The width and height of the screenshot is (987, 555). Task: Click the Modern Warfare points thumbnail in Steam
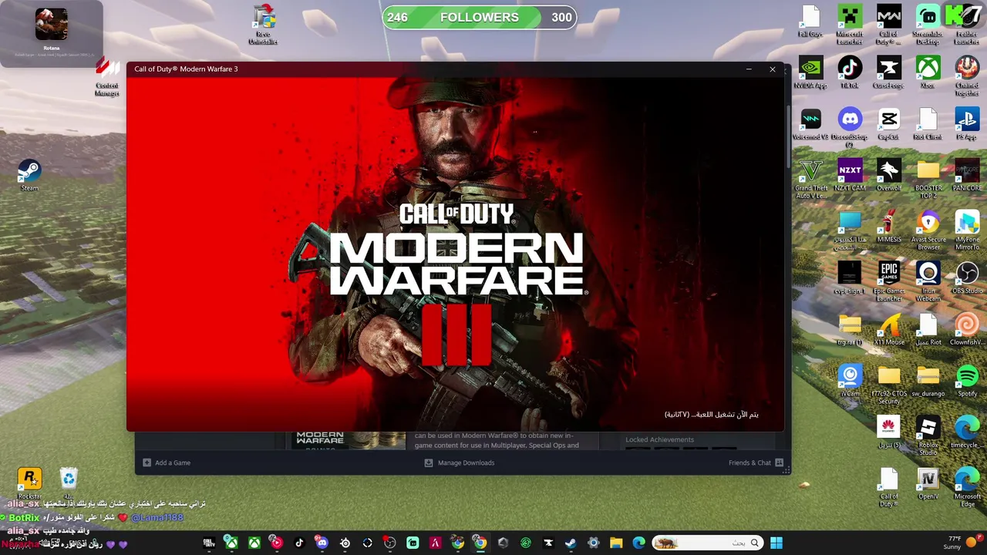348,440
